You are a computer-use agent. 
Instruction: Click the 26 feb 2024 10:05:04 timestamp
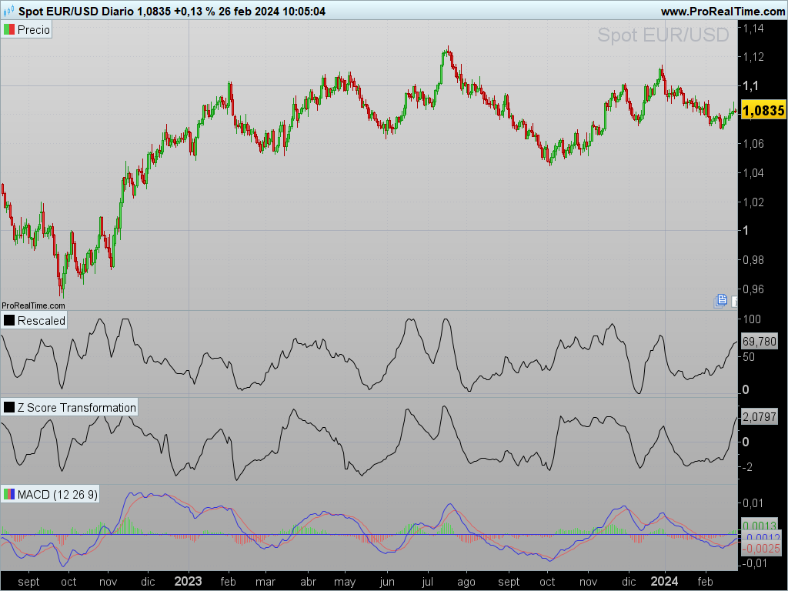point(272,11)
